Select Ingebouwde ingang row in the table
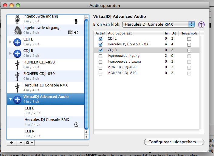Viewport: 214px width, 156px height. pyautogui.click(x=147, y=56)
